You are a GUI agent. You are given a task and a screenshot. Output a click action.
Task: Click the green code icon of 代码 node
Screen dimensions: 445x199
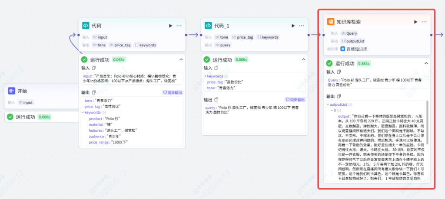(86, 26)
